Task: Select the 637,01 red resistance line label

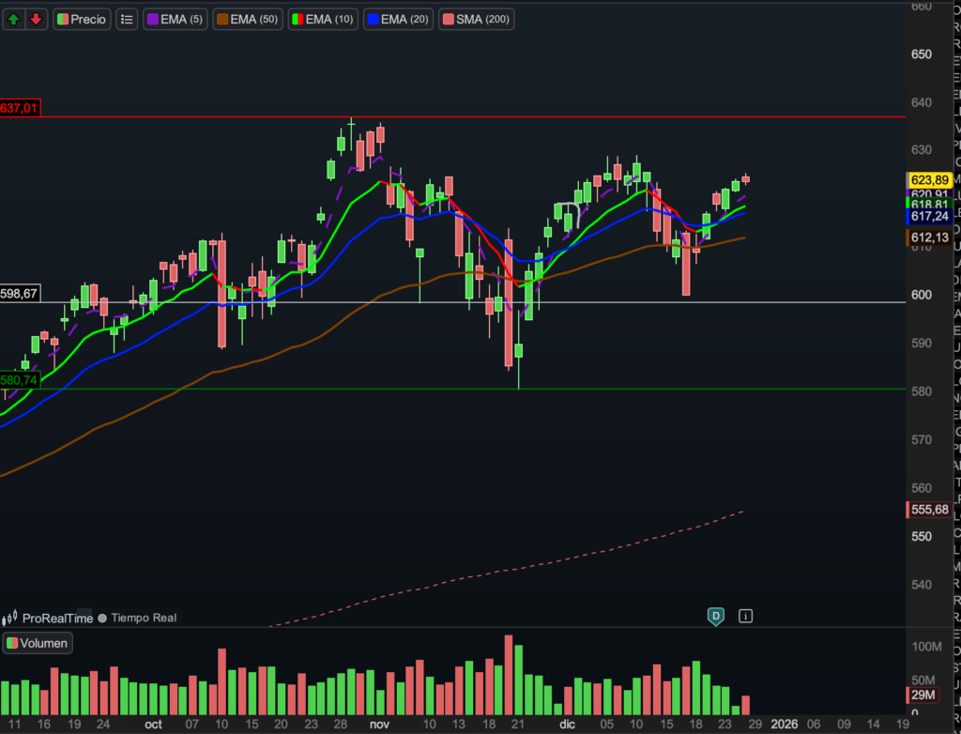Action: click(20, 108)
